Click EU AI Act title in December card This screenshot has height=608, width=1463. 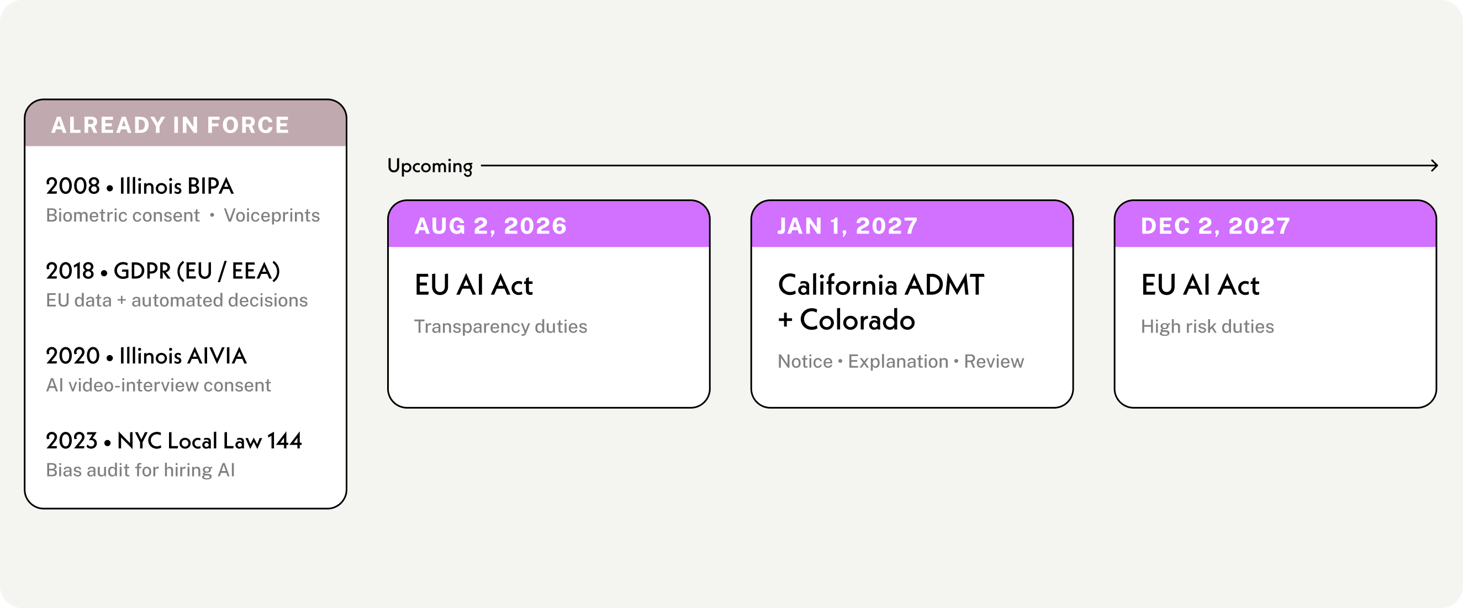(1200, 285)
